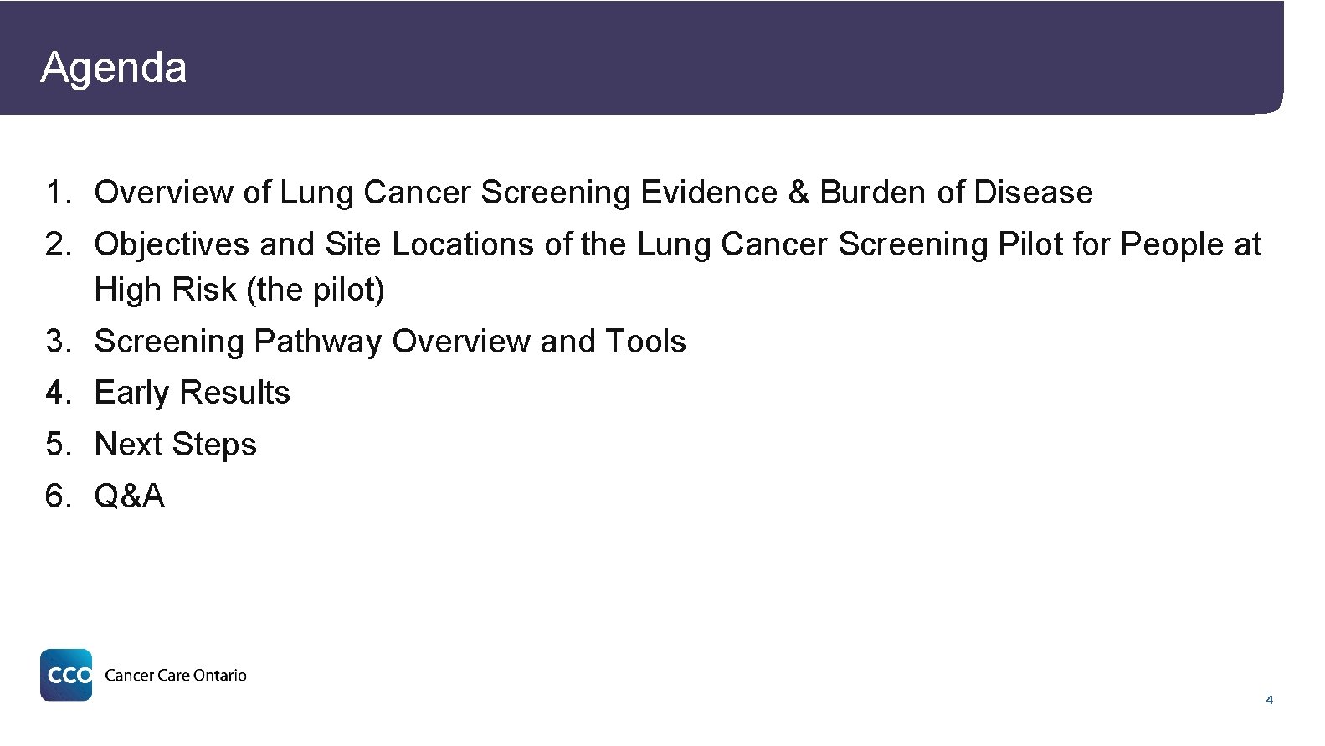Click the CCO logo icon
Screen dimensions: 1325x746
click(x=66, y=675)
